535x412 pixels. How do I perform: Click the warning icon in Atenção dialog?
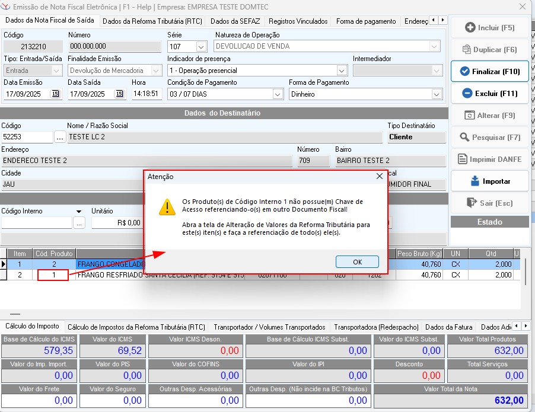pyautogui.click(x=167, y=207)
